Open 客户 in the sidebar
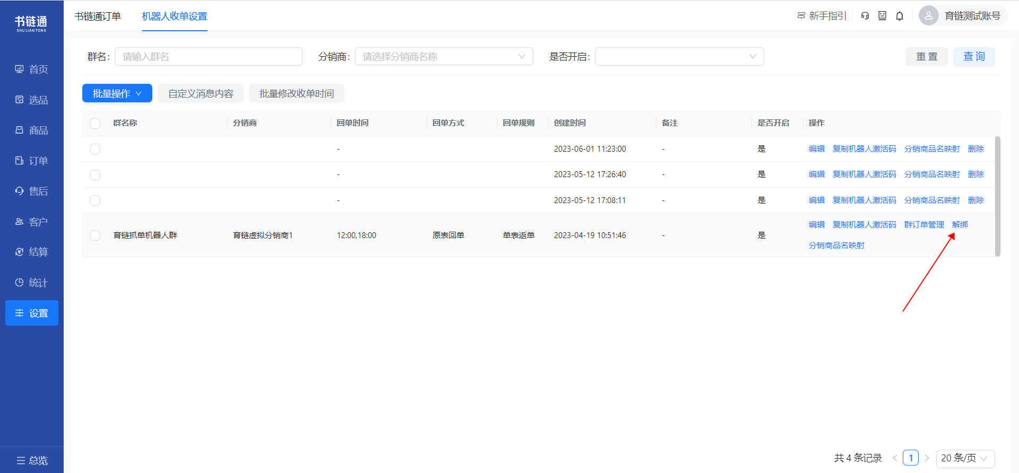The width and height of the screenshot is (1019, 473). 32,222
